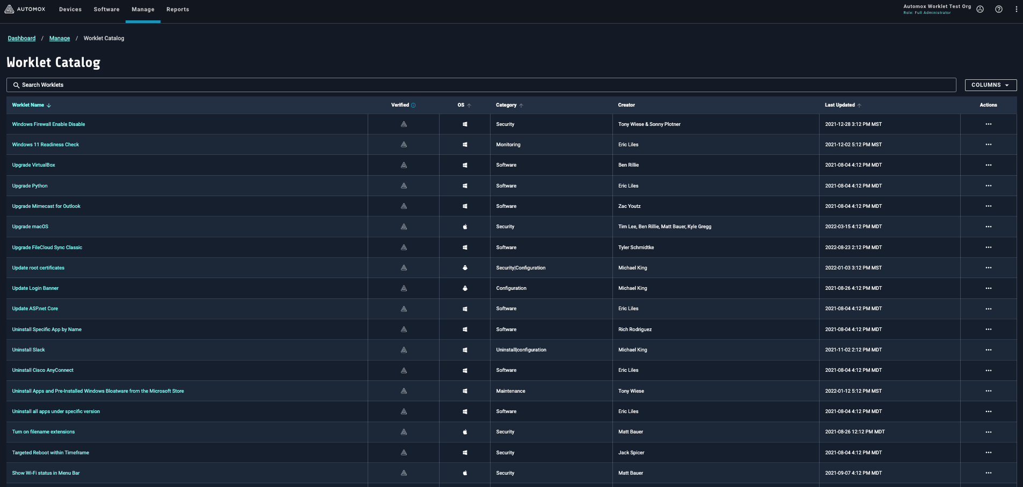
Task: Click creator Jack Spicer
Action: tap(631, 453)
